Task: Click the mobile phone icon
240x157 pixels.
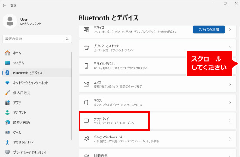Action: coord(86,66)
